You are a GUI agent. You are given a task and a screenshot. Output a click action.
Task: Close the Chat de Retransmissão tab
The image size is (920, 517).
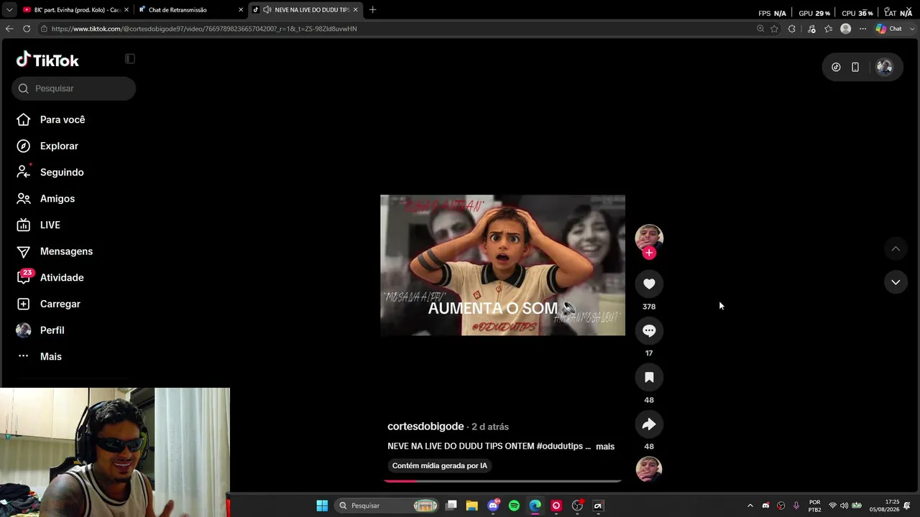tap(241, 10)
